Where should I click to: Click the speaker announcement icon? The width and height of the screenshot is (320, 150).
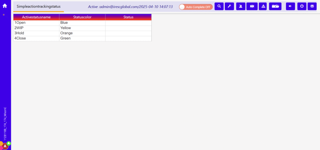click(x=290, y=6)
